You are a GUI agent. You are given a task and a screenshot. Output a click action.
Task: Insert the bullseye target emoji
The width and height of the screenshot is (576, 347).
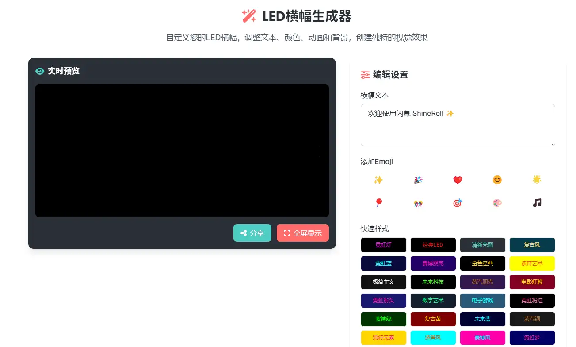pyautogui.click(x=458, y=203)
